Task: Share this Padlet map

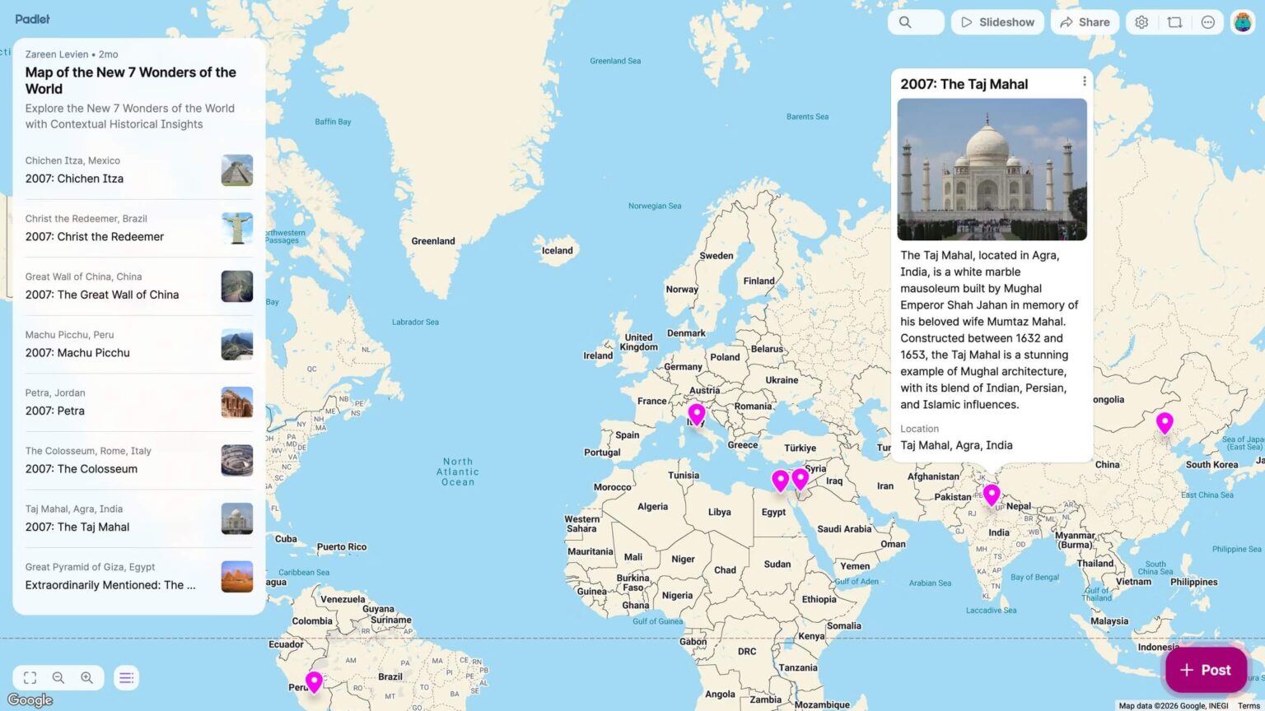Action: pos(1085,22)
